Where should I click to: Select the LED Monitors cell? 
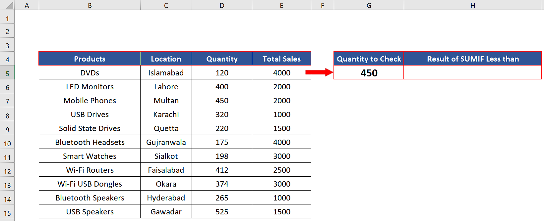click(x=90, y=86)
